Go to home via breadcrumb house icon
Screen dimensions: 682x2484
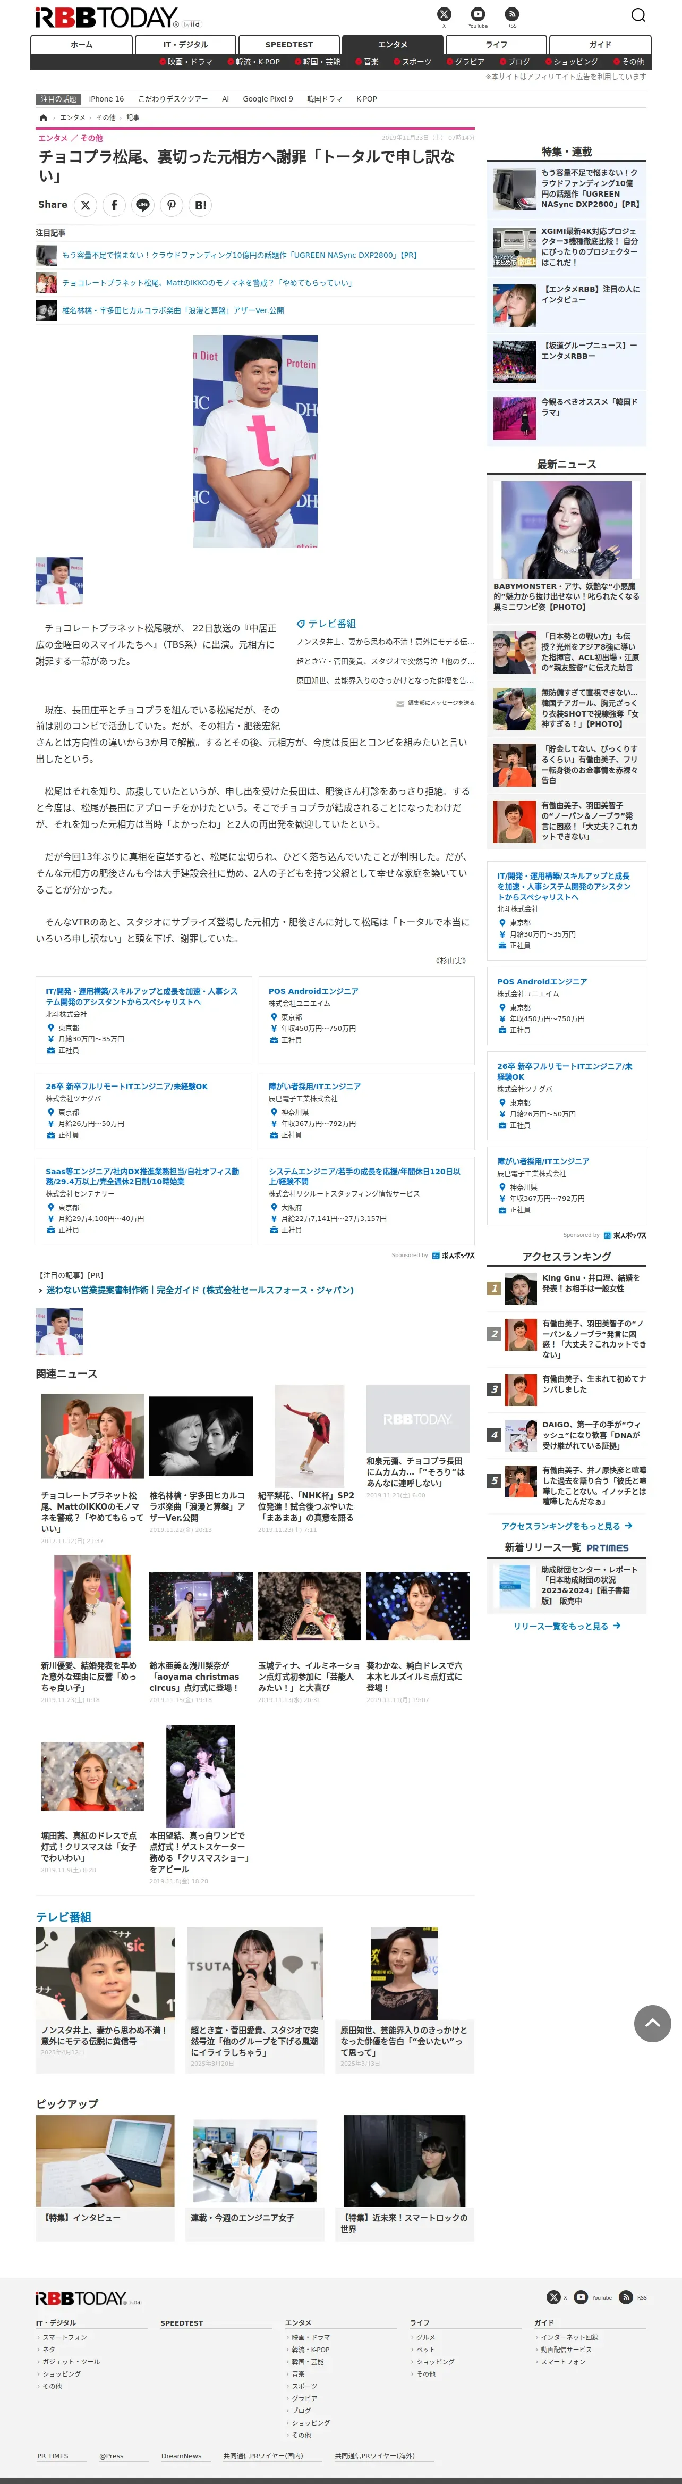(42, 117)
